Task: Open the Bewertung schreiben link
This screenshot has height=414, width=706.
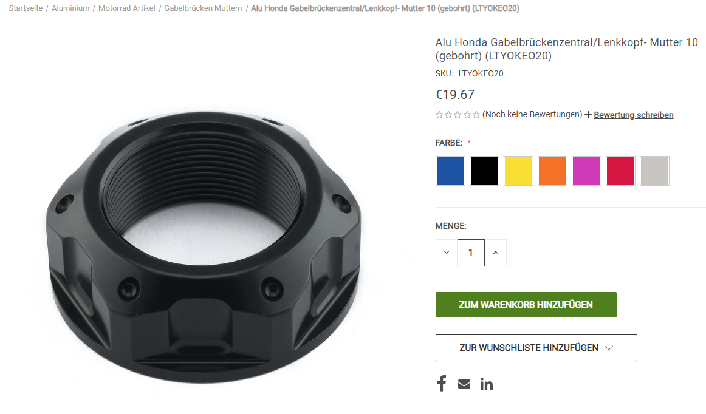Action: [x=634, y=115]
